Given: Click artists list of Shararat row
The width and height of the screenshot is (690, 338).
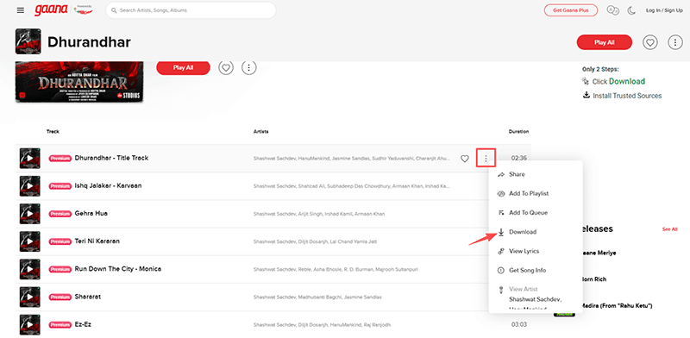Looking at the screenshot, I should tap(317, 297).
